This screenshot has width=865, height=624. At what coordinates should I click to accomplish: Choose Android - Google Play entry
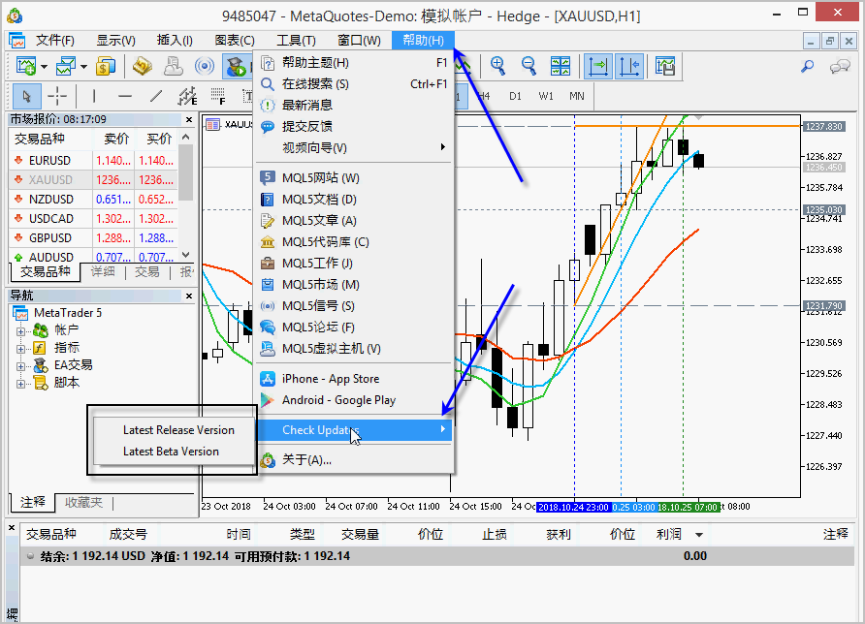(x=354, y=400)
